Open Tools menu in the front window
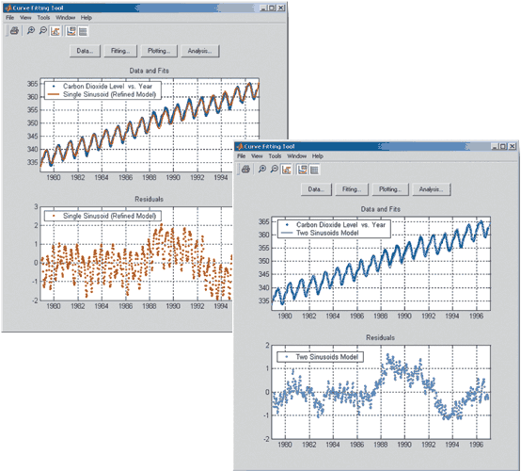The image size is (521, 471). tap(276, 156)
